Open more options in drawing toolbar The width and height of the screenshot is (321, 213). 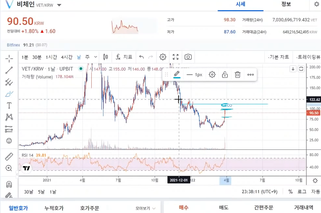click(250, 75)
